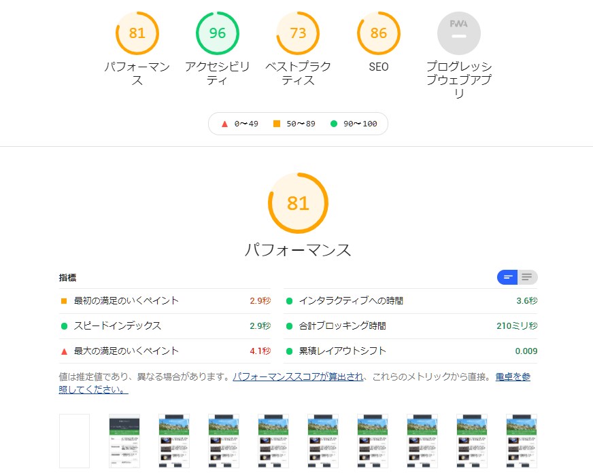Click the 86 SEO score gauge

pos(379,33)
